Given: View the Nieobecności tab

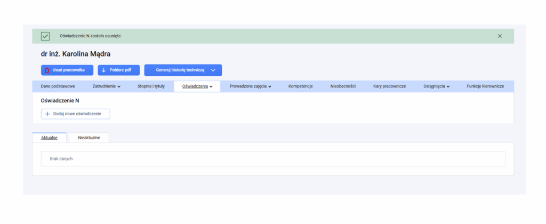Looking at the screenshot, I should click(343, 86).
